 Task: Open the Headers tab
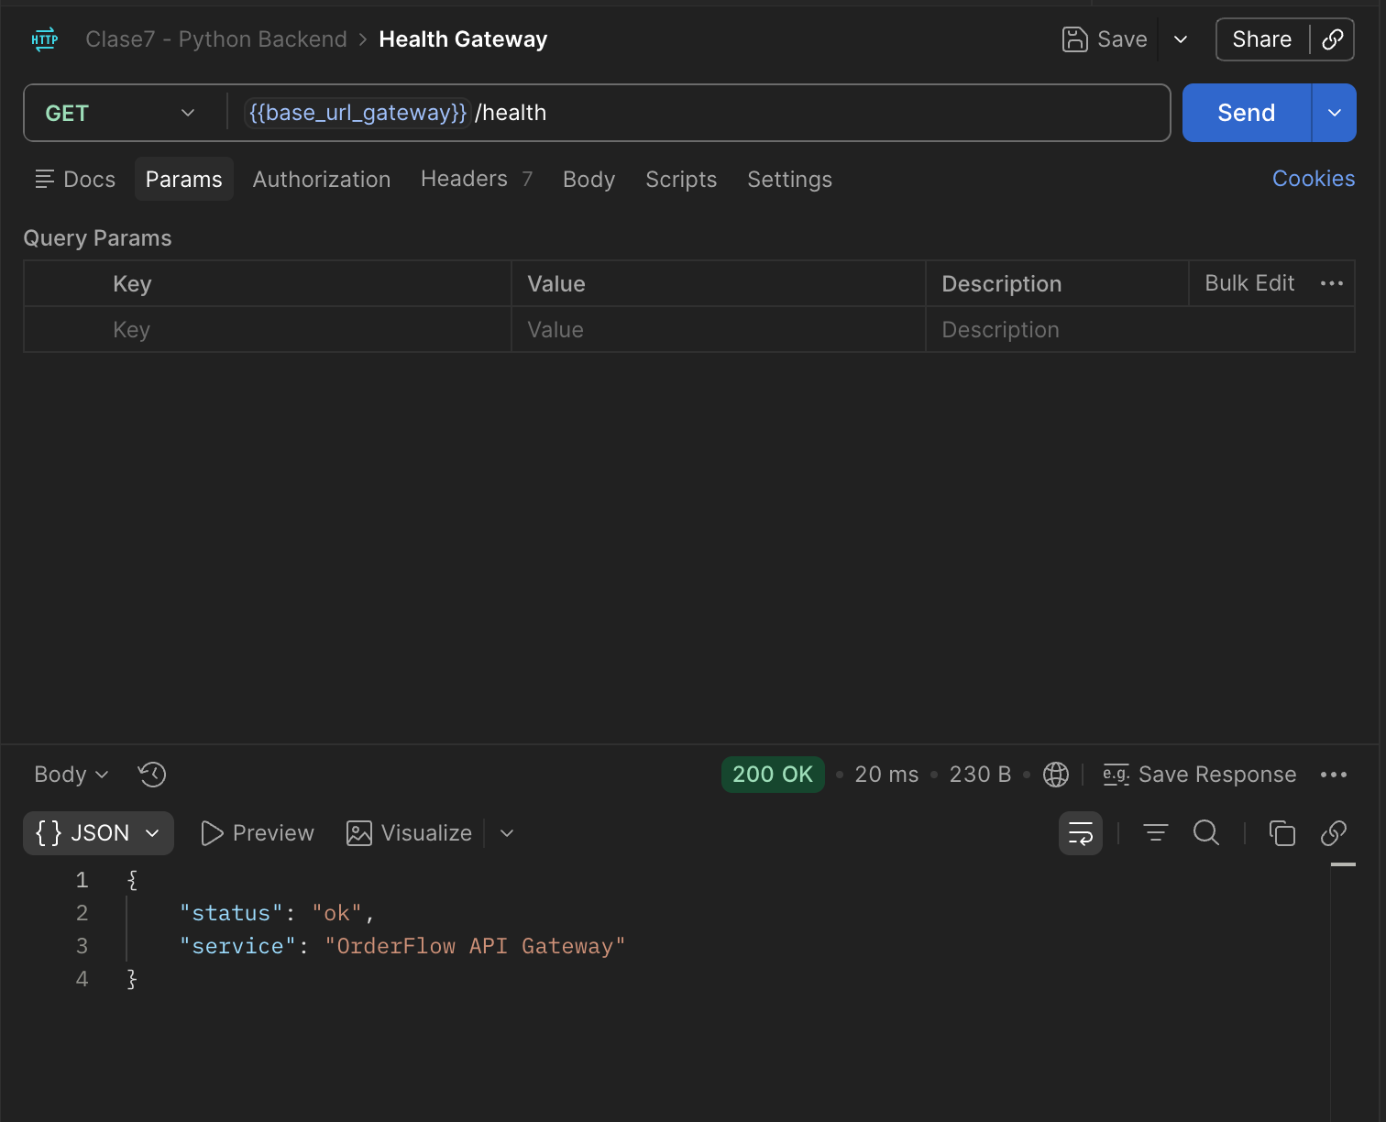(x=476, y=179)
